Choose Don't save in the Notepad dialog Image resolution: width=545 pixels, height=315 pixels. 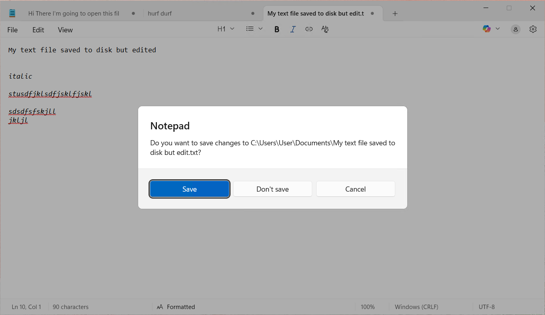(273, 189)
